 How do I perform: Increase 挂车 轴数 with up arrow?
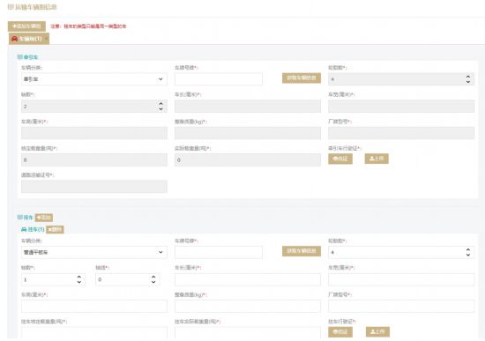coord(78,277)
